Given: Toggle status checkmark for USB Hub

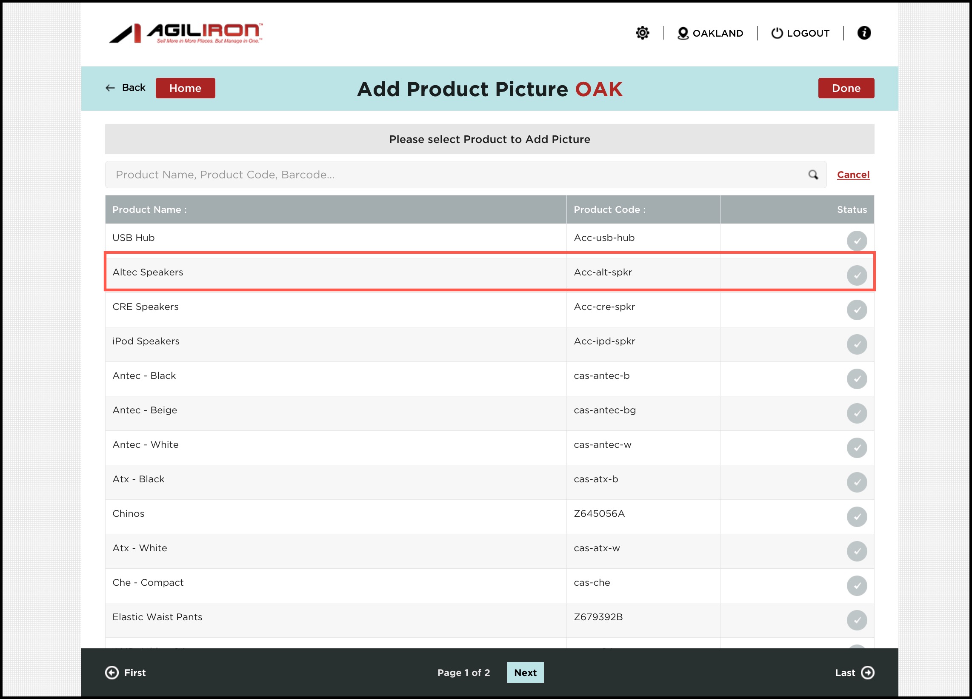Looking at the screenshot, I should [856, 241].
